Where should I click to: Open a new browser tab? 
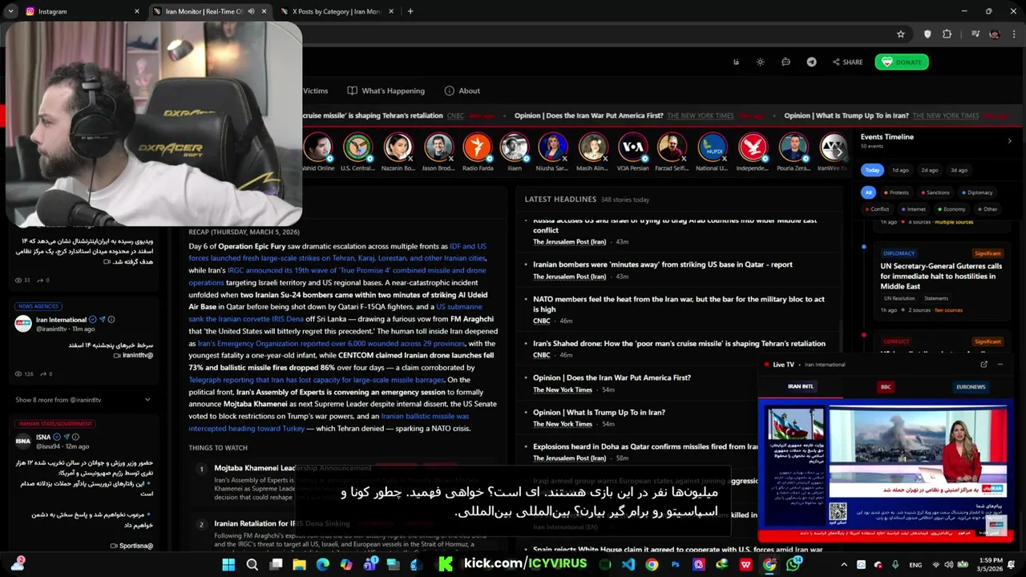coord(410,11)
